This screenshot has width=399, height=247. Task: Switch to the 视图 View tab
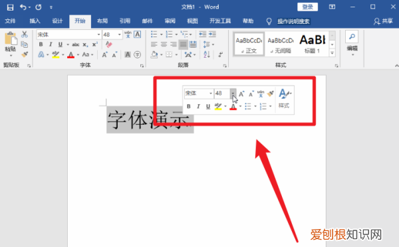(192, 21)
